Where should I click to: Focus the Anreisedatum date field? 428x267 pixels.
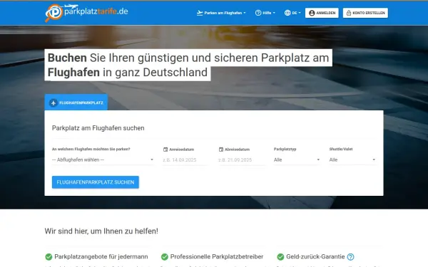coord(185,160)
